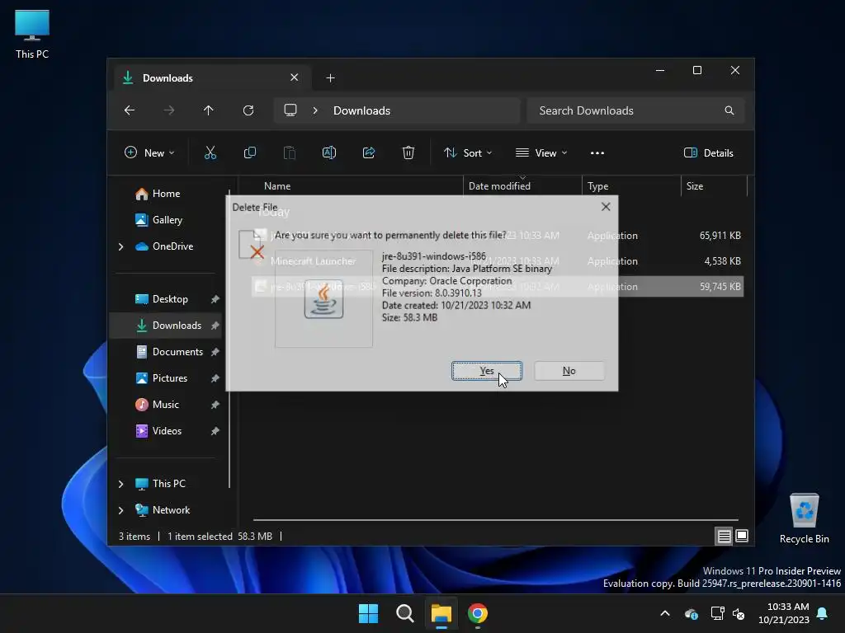Expand the This PC tree node

120,484
